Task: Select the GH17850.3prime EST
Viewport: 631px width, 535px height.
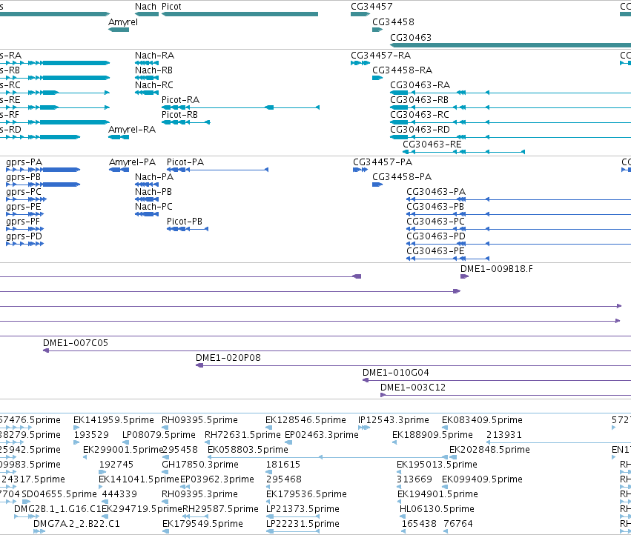Action: point(165,472)
